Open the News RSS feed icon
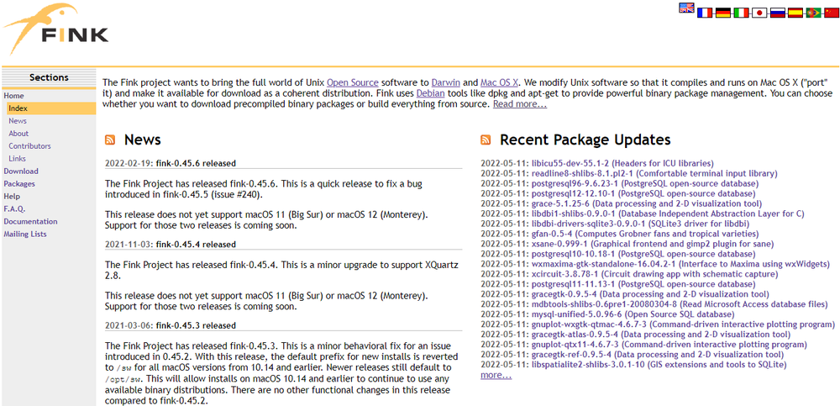This screenshot has width=840, height=406. pyautogui.click(x=110, y=140)
